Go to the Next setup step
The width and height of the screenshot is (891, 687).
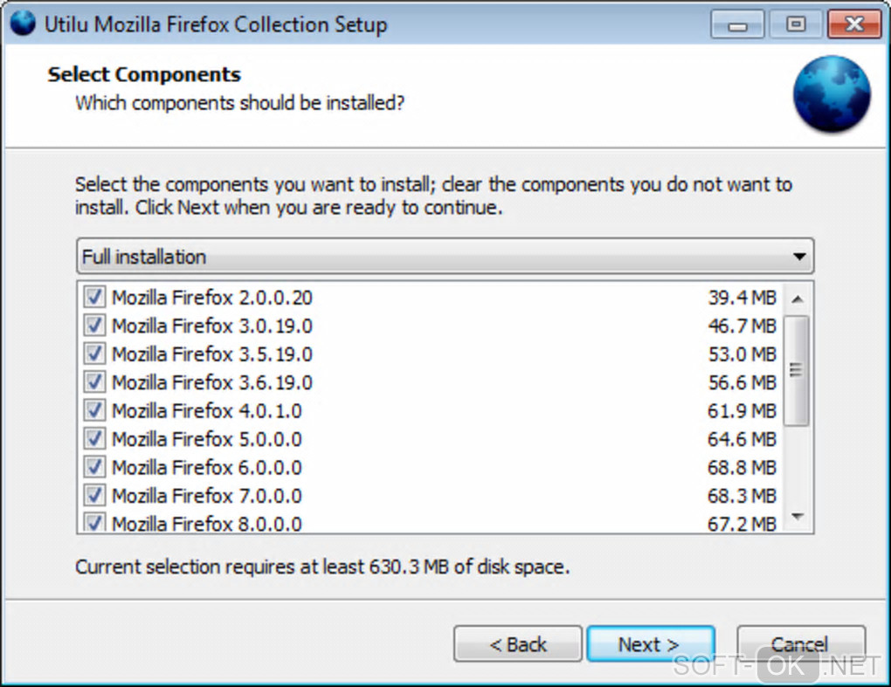(650, 645)
